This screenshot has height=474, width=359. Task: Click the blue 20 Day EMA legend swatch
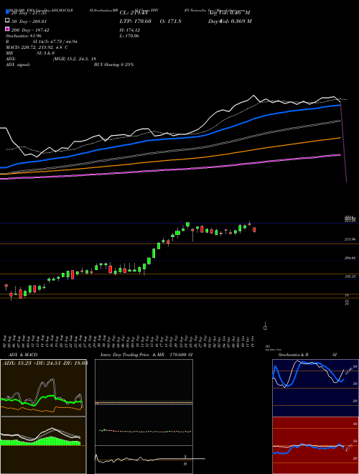7,11
